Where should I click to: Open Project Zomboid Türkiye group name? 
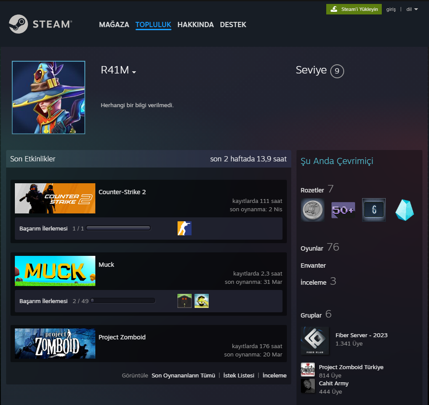click(x=351, y=367)
